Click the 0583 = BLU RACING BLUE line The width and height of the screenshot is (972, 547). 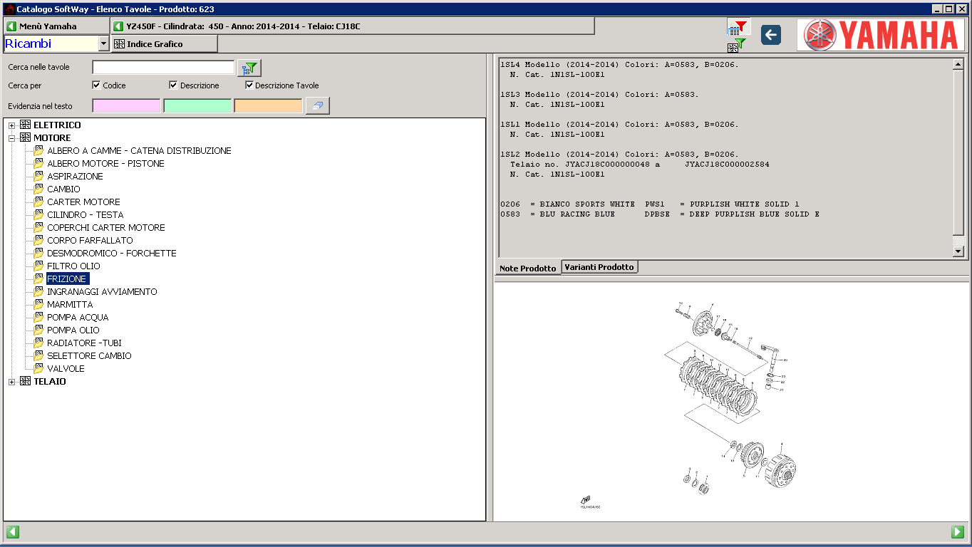(x=660, y=214)
